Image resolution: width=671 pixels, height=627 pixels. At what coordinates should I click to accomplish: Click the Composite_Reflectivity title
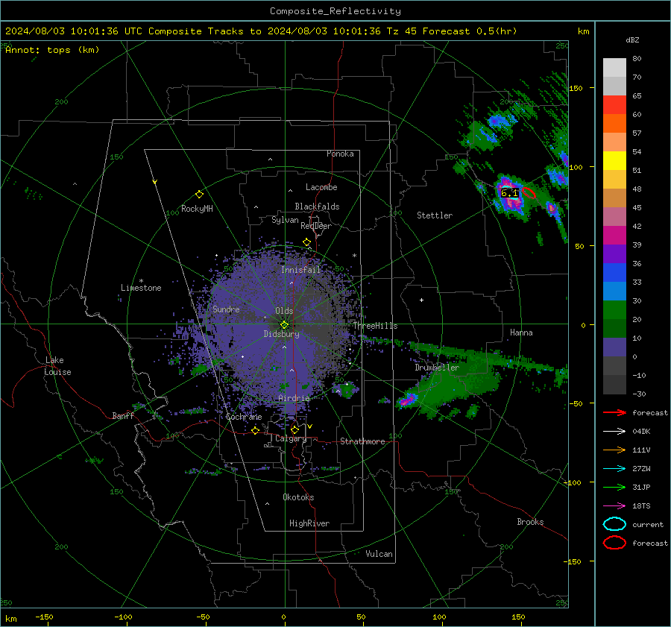(335, 11)
